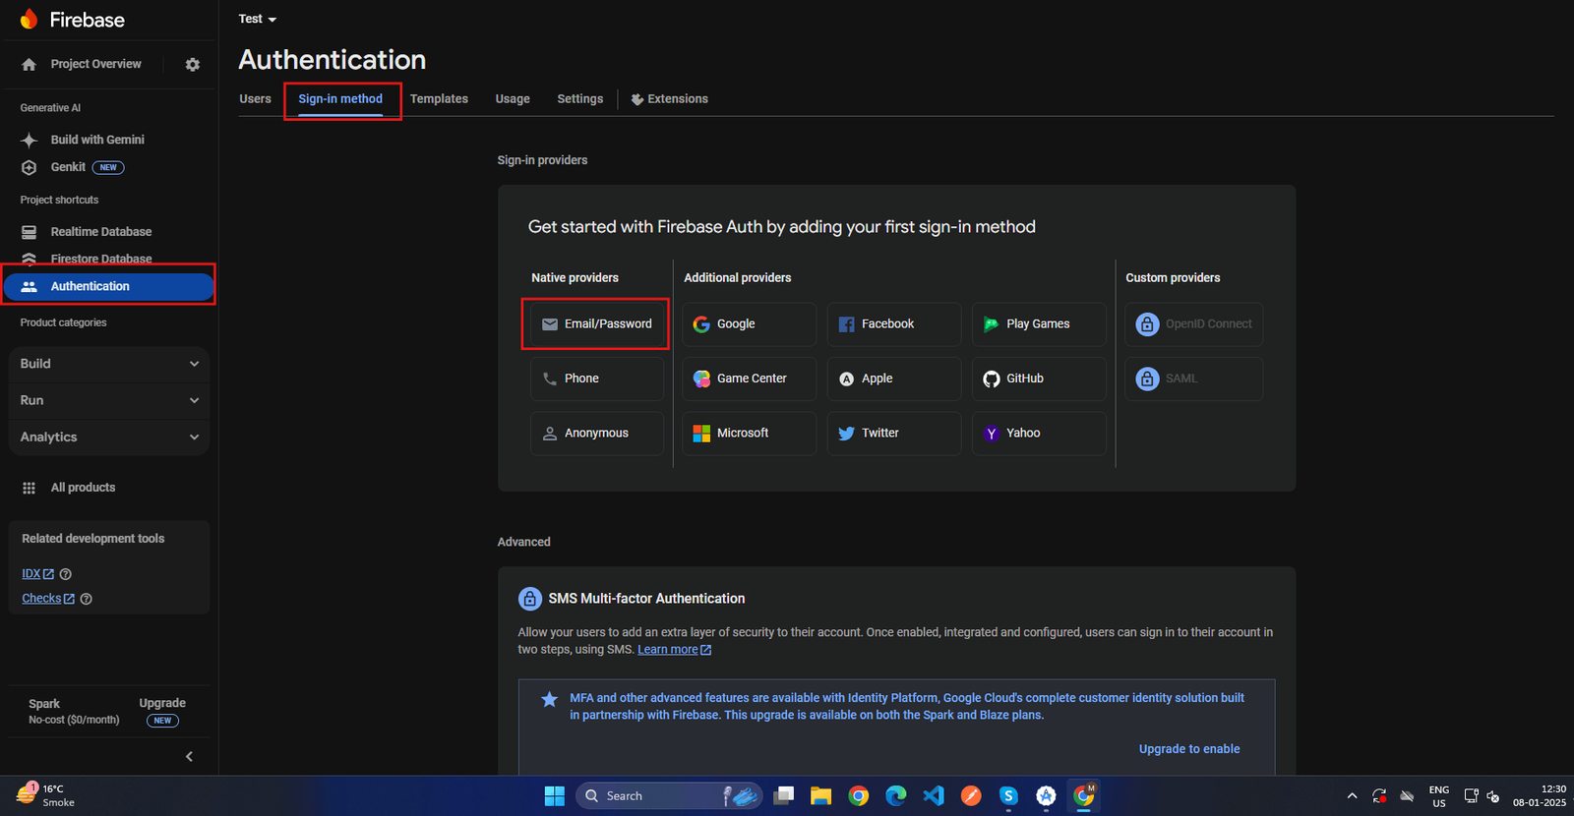Select Email/Password native provider
Screen dimensions: 1574x816
click(597, 324)
